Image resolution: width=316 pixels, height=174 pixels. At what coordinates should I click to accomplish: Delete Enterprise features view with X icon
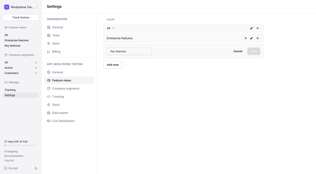click(245, 38)
